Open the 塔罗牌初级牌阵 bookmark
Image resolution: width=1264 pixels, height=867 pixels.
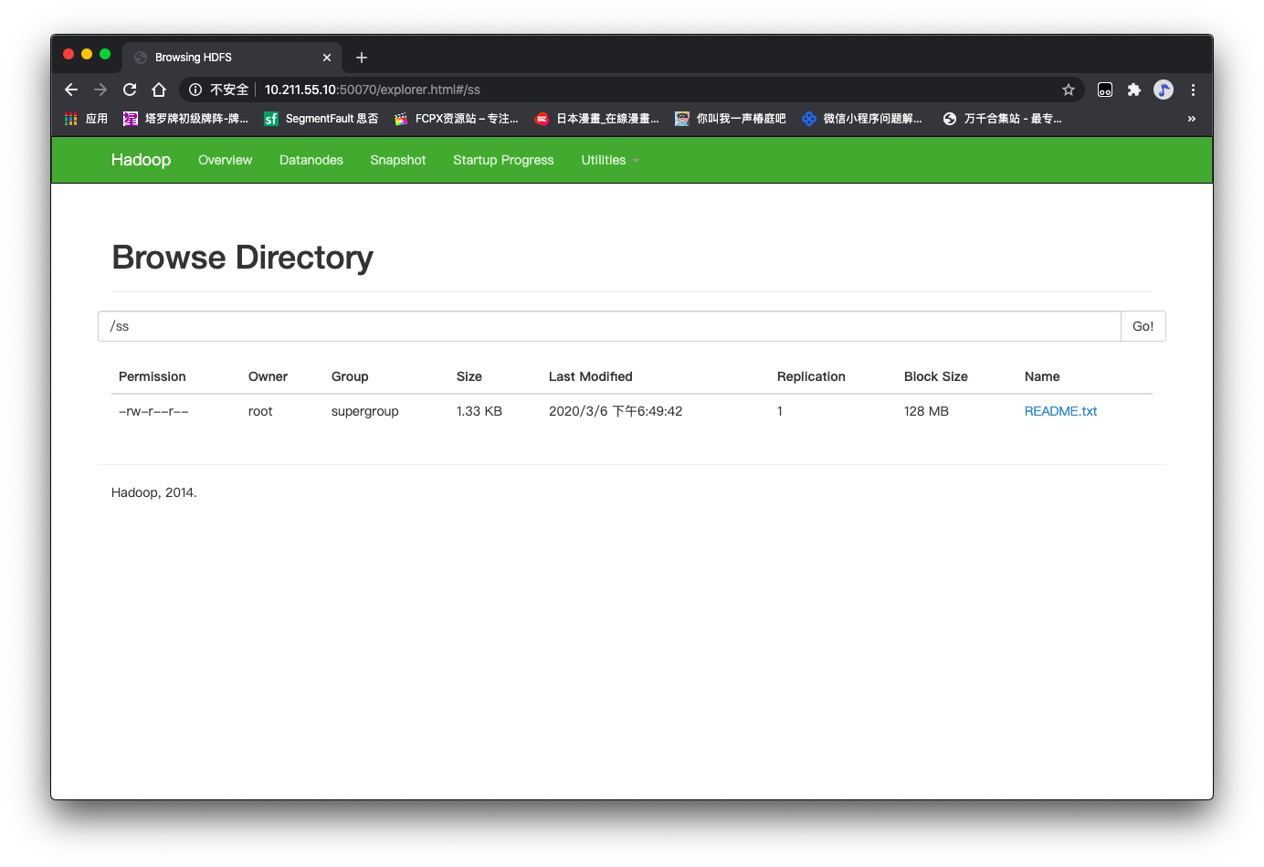click(x=185, y=119)
